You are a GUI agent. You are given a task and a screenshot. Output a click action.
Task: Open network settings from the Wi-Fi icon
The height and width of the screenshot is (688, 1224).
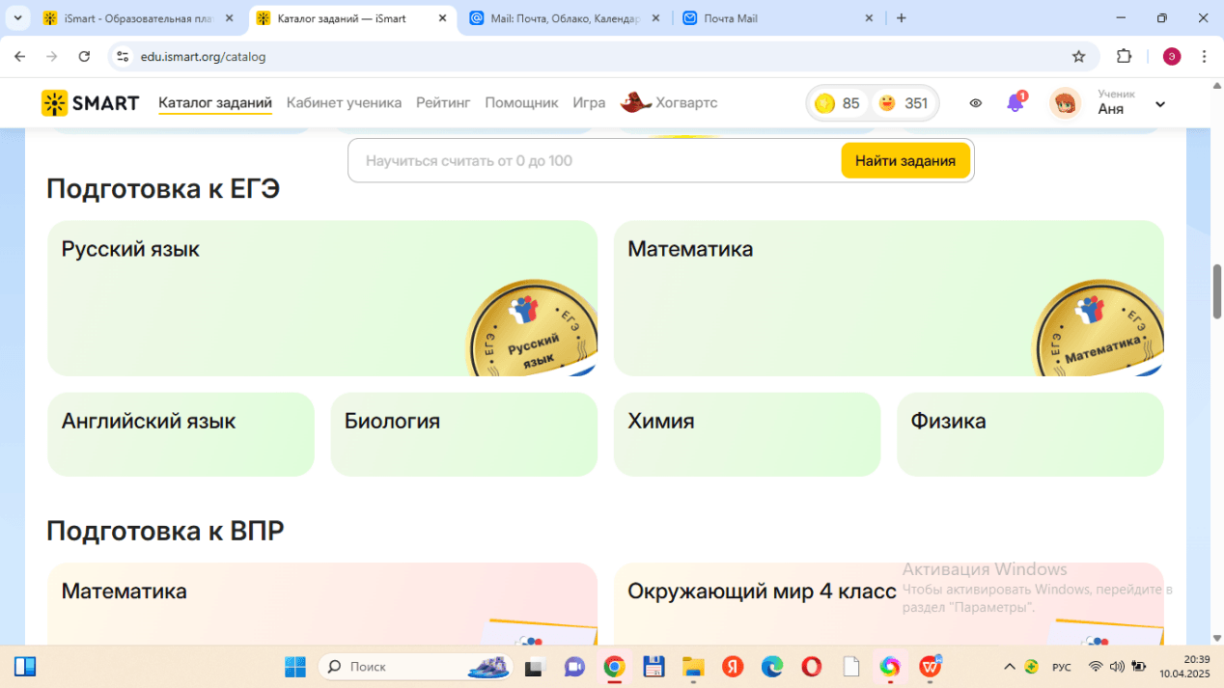(x=1096, y=667)
